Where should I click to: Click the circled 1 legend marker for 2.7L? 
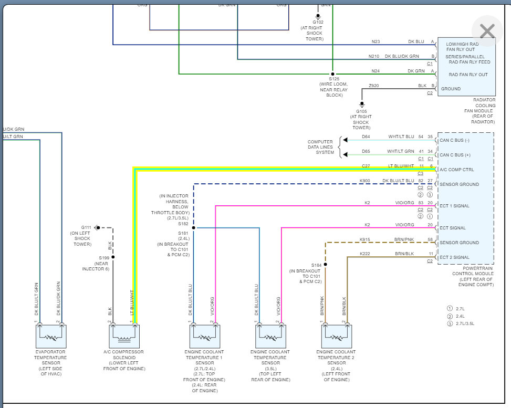(450, 308)
